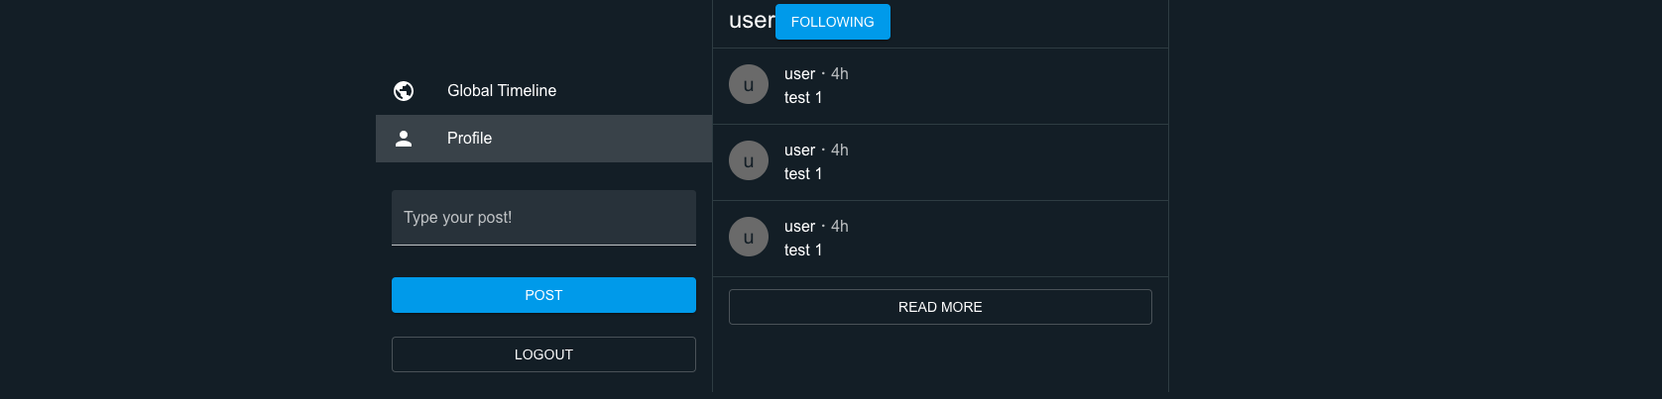The height and width of the screenshot is (399, 1662).
Task: Click the username in the second post
Action: pos(799,150)
